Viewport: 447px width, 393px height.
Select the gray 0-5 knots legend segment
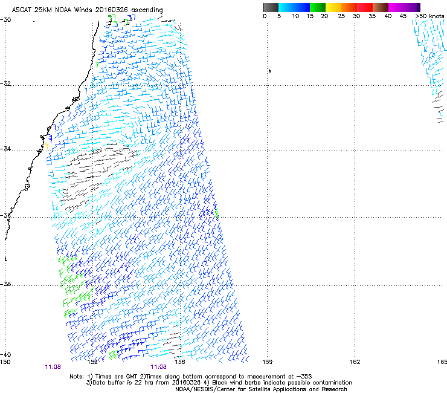271,7
